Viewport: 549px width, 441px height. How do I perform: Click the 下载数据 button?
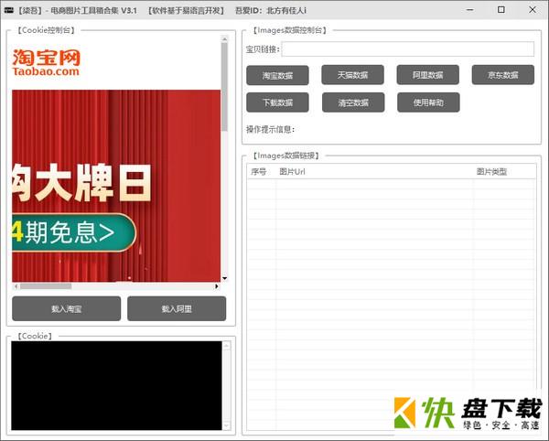click(x=277, y=102)
